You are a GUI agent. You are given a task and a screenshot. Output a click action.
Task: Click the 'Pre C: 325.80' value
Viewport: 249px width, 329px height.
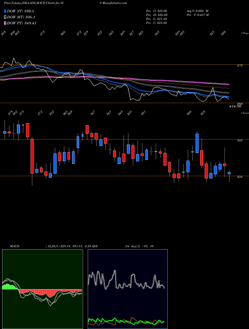click(156, 23)
